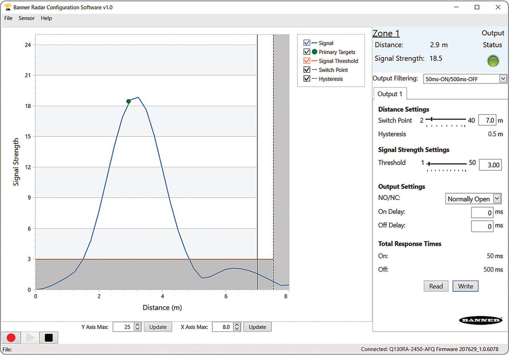Viewport: 509px width, 355px height.
Task: Play back recorded sensor data
Action: 30,338
